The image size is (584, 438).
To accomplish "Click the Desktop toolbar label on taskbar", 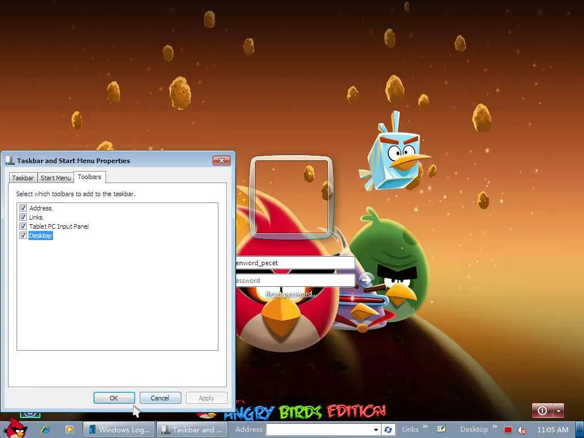I will [474, 429].
